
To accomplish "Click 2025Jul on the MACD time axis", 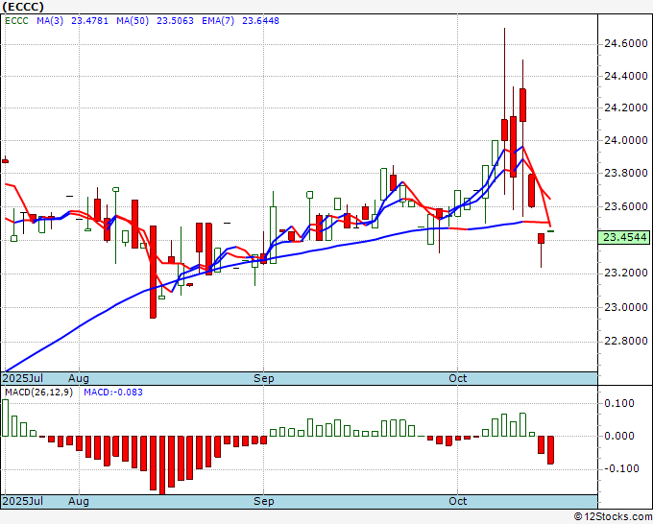I will (23, 501).
